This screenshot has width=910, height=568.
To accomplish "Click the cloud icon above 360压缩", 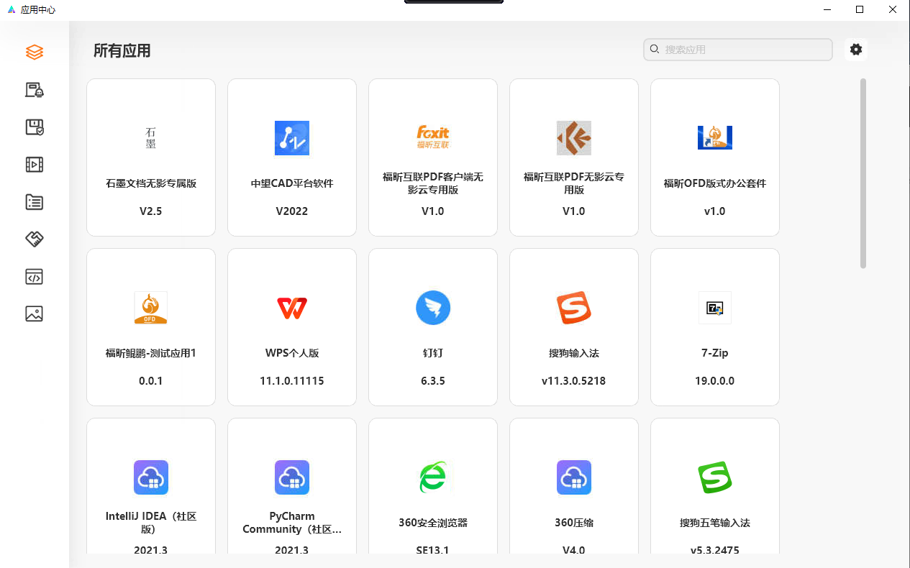I will pyautogui.click(x=574, y=477).
